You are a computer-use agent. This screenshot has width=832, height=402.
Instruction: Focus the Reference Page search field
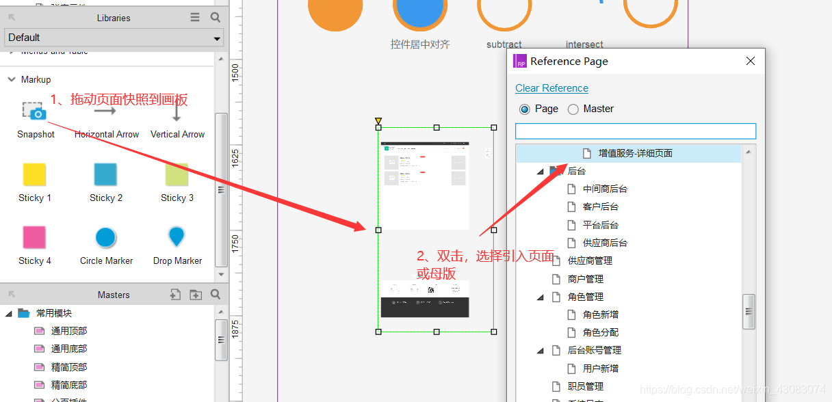tap(636, 131)
